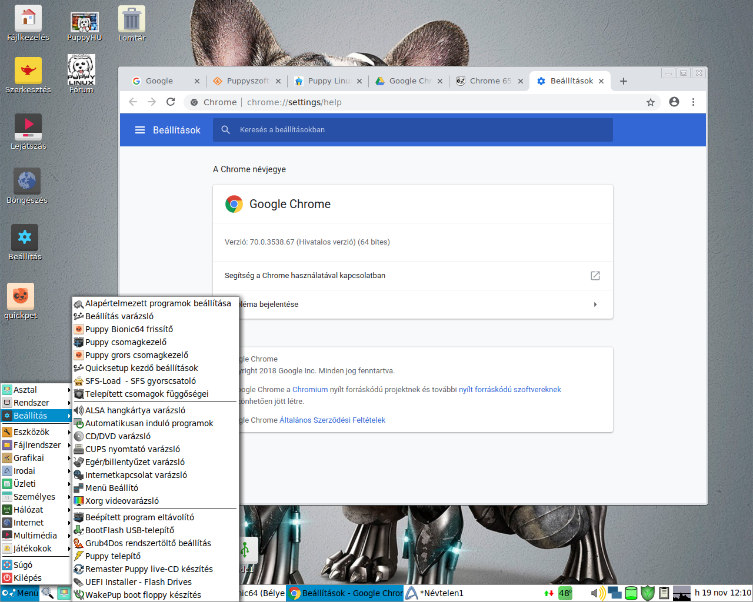Select Puppy csomagkezelő menu entry
Image resolution: width=753 pixels, height=602 pixels.
[x=155, y=342]
